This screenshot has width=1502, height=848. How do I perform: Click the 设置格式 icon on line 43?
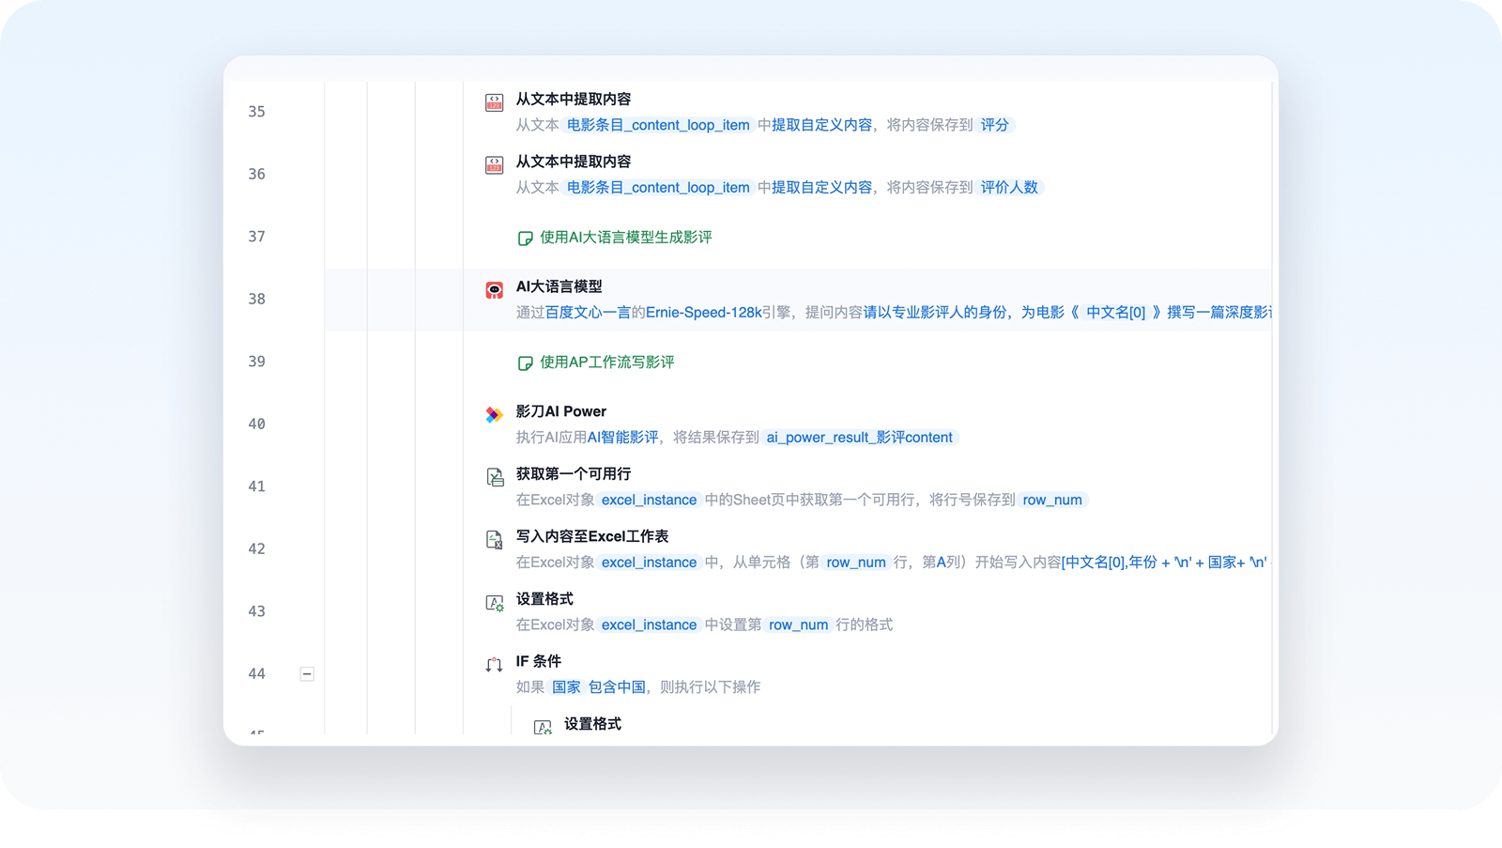coord(494,603)
